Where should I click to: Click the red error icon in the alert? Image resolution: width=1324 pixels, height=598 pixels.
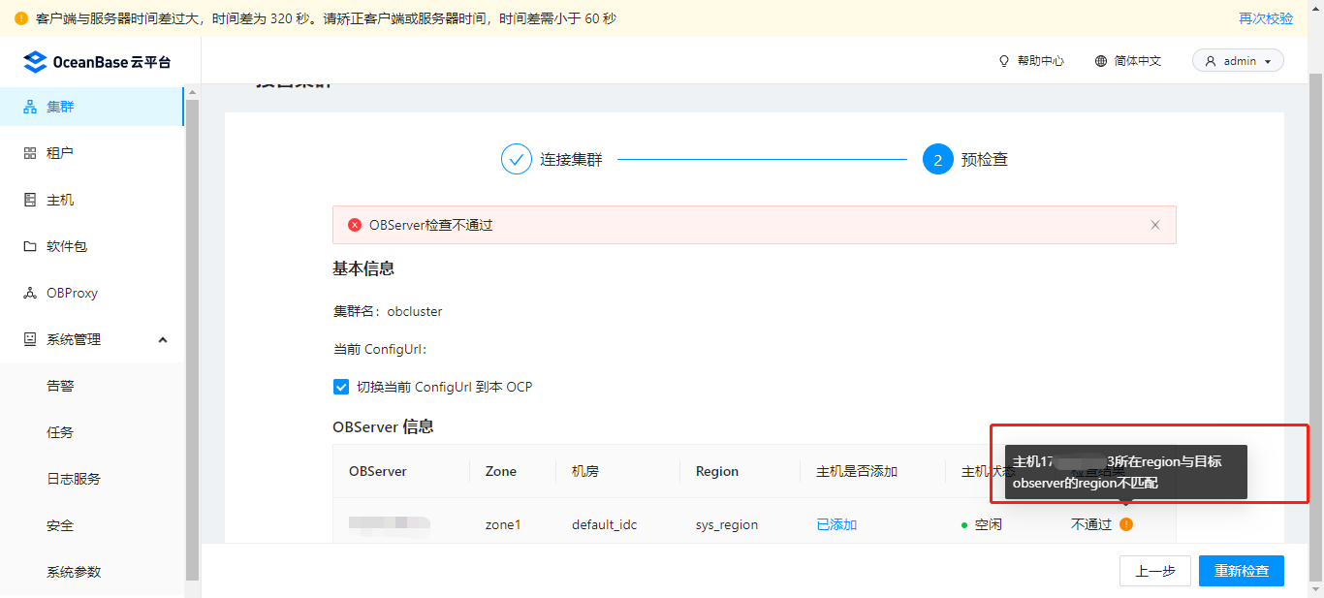click(x=355, y=225)
